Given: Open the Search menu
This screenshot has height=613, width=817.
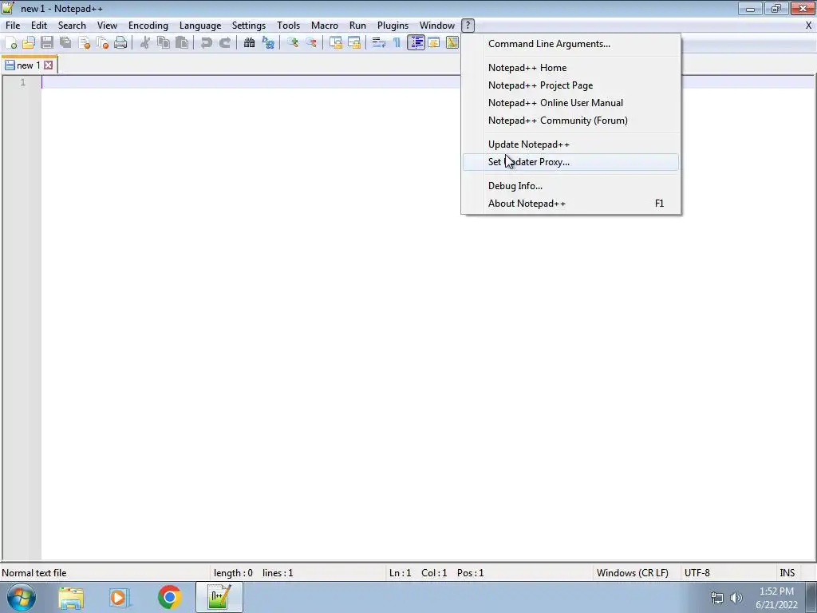Looking at the screenshot, I should (x=72, y=26).
